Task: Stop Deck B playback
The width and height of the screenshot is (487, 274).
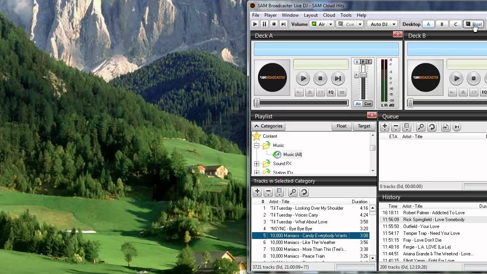Action: [x=474, y=79]
